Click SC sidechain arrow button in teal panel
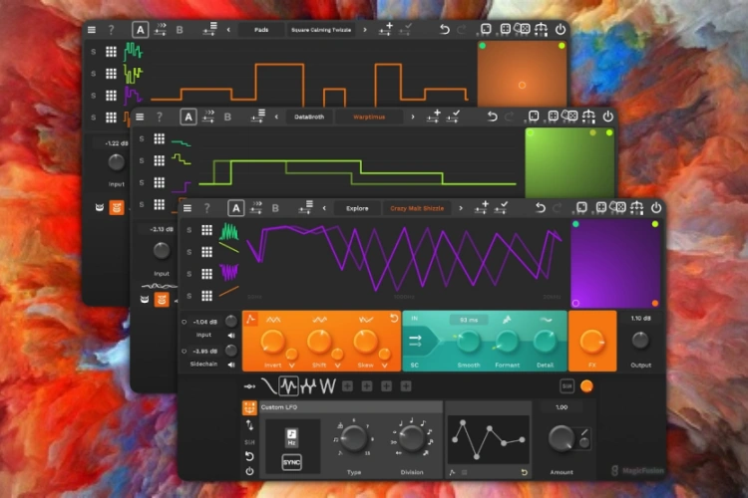 coord(416,341)
